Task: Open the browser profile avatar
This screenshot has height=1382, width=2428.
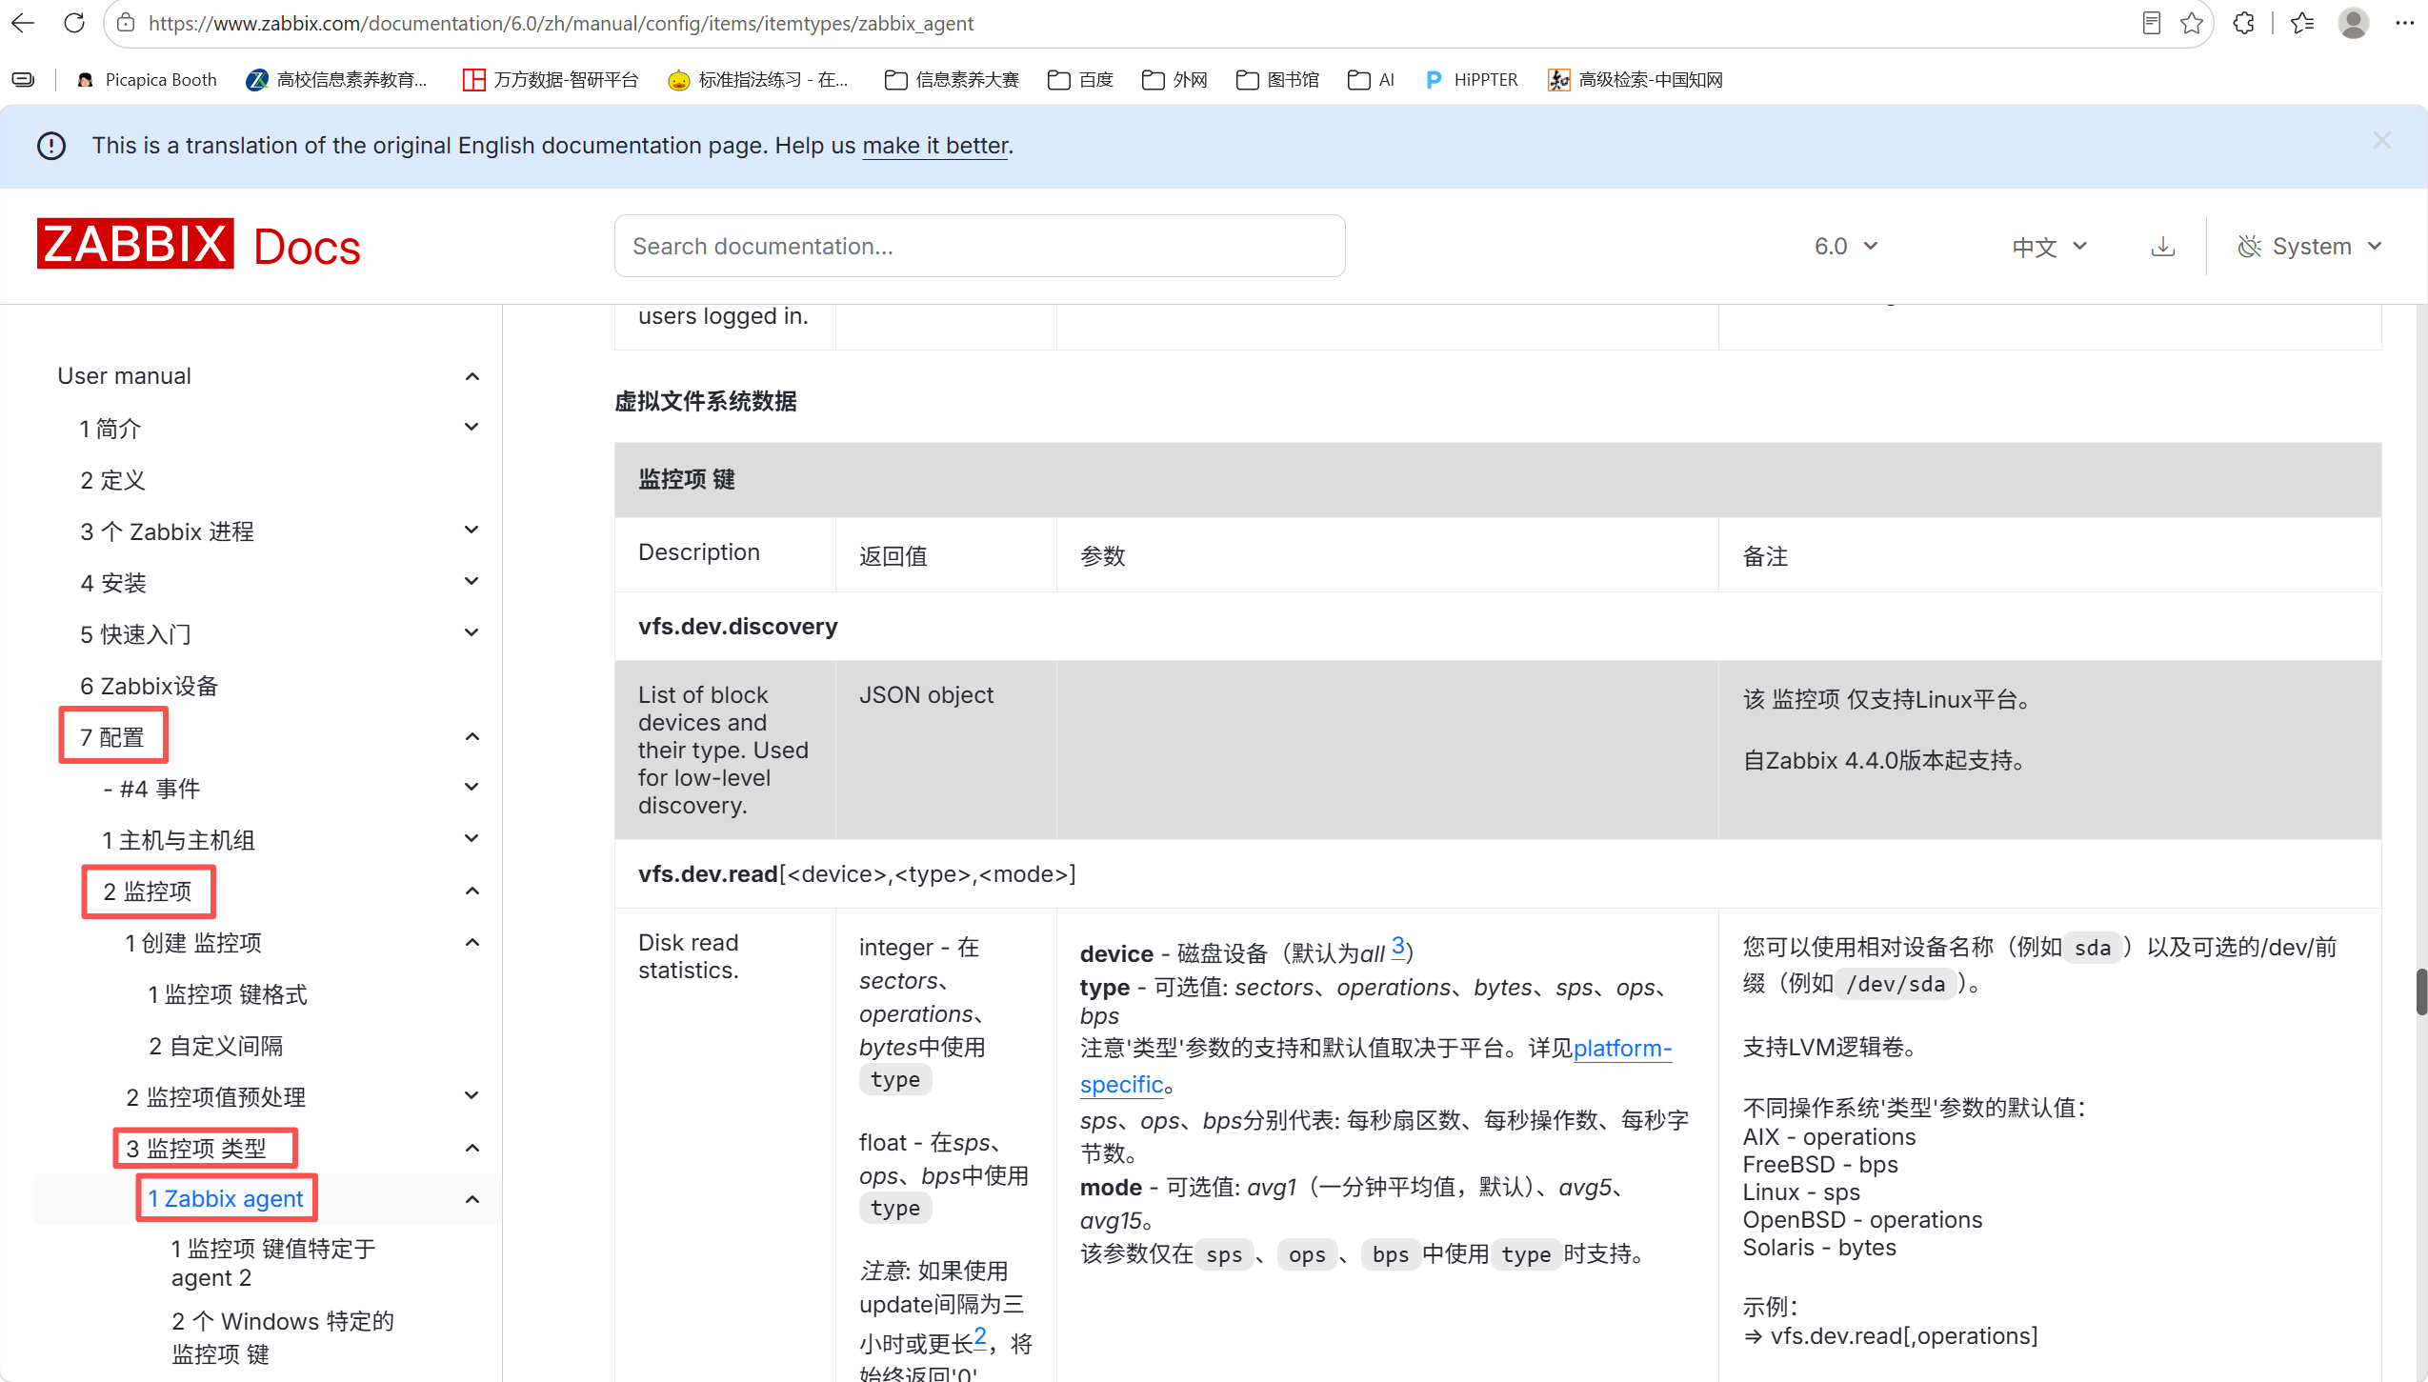Action: tap(2353, 23)
